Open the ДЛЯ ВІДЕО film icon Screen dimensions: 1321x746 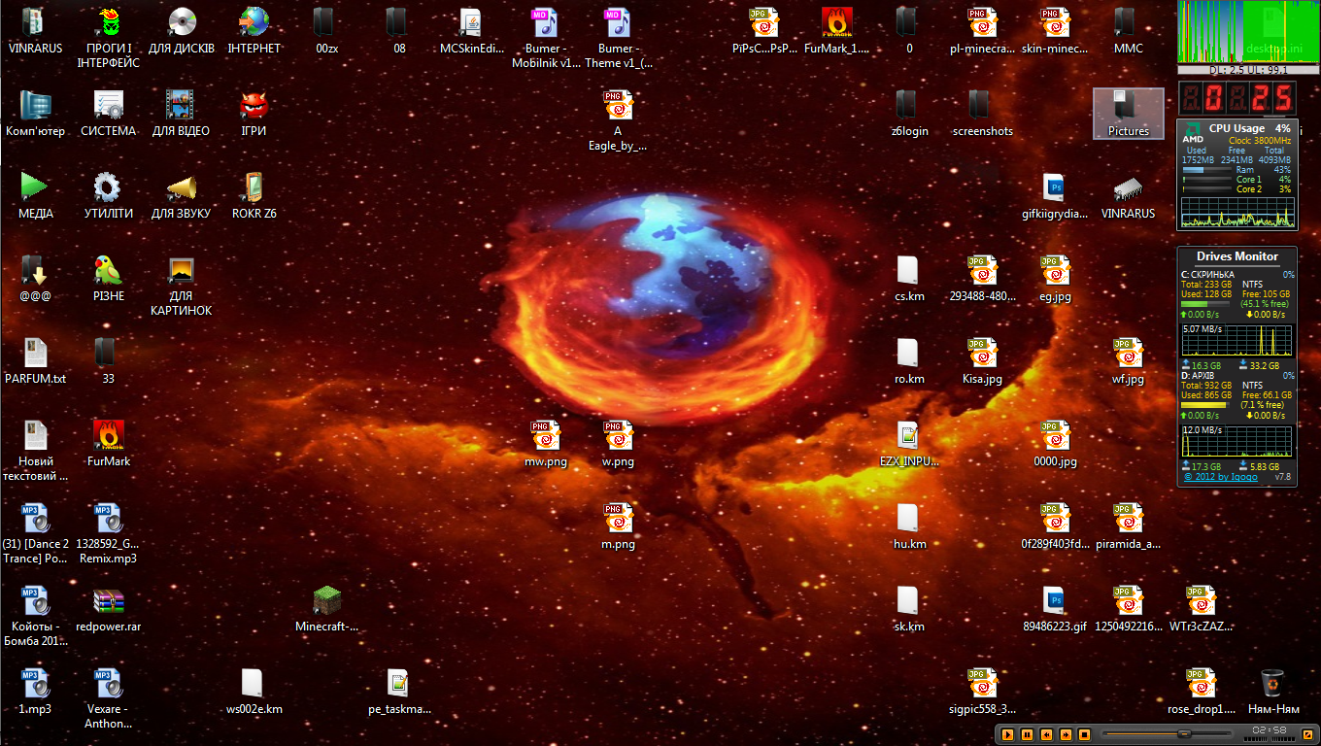[x=181, y=114]
